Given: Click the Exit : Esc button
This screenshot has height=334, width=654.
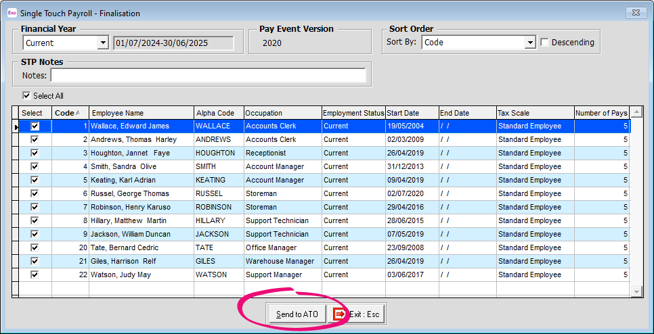Looking at the screenshot, I should pos(364,314).
